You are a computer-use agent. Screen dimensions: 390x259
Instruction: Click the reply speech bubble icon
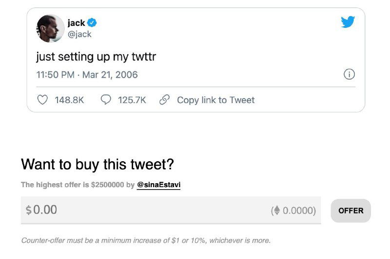point(106,100)
